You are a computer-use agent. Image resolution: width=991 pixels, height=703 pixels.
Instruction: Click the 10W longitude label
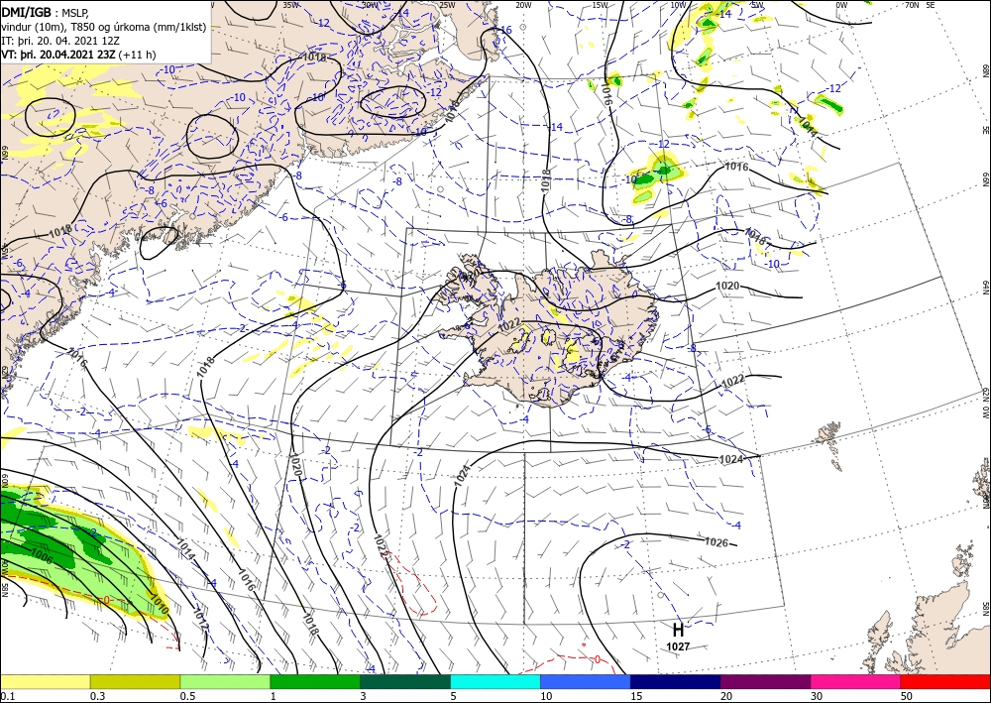[x=678, y=5]
